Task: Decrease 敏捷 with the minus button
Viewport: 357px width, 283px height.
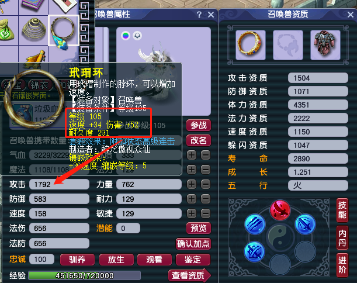Action: click(206, 213)
